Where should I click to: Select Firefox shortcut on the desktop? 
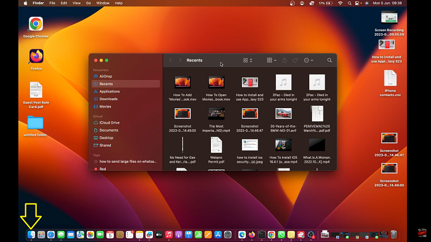[36, 59]
